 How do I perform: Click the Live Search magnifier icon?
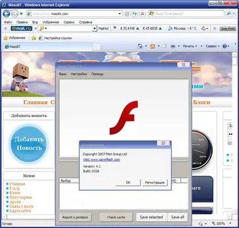coord(228,14)
